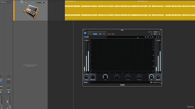
Task: Click the Undo button in plugin header
Action: (109, 34)
